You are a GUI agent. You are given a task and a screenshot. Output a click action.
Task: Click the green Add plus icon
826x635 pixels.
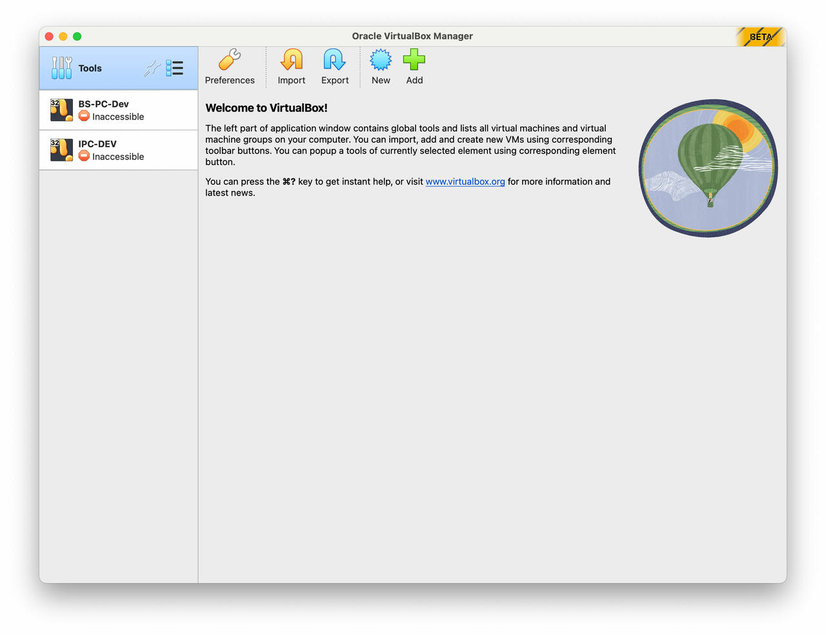coord(414,60)
